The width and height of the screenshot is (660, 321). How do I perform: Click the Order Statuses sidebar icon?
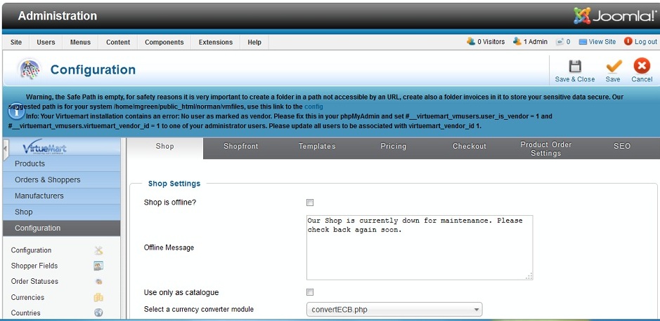pyautogui.click(x=98, y=282)
